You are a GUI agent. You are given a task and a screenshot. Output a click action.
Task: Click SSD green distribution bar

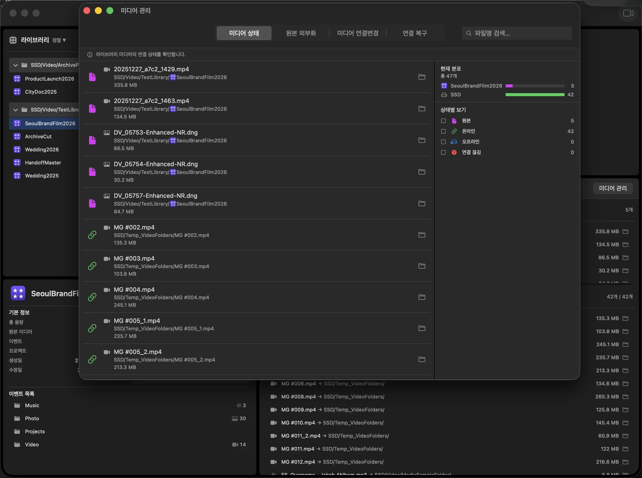[x=535, y=95]
